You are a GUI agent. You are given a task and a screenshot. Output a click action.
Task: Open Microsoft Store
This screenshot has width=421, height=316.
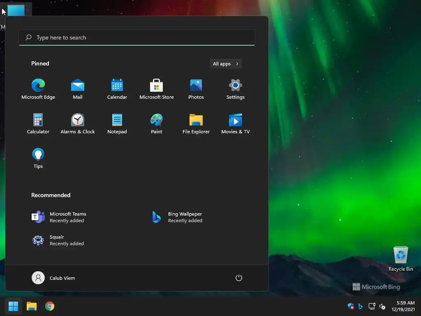[x=157, y=89]
